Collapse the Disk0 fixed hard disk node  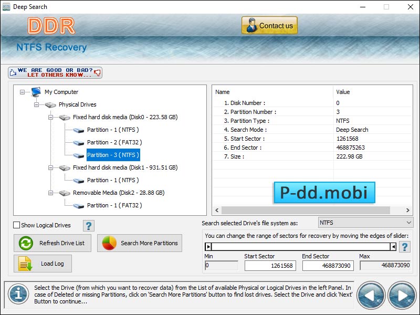[51, 117]
